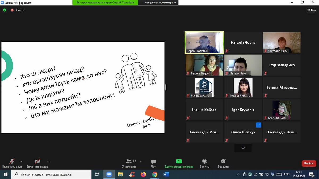319x179 pixels.
Task: Click the Запись recording indicator
Action: (x=17, y=10)
